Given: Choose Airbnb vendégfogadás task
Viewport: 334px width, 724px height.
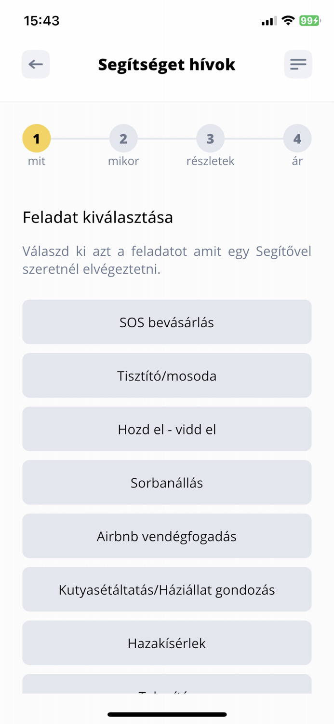Looking at the screenshot, I should pyautogui.click(x=167, y=536).
